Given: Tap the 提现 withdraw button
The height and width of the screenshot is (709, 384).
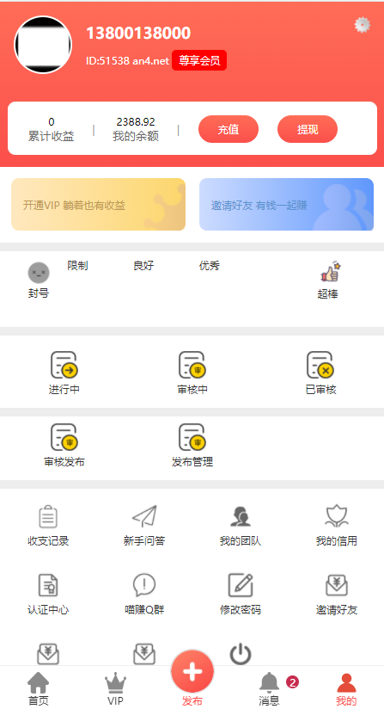Looking at the screenshot, I should (308, 129).
